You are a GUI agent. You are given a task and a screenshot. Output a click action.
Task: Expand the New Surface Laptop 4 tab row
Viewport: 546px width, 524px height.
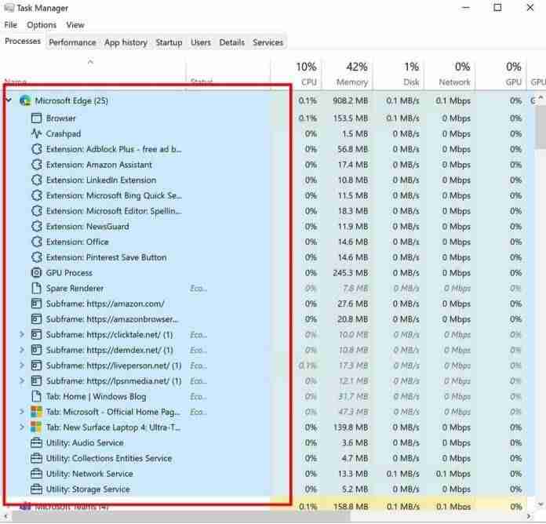(22, 428)
